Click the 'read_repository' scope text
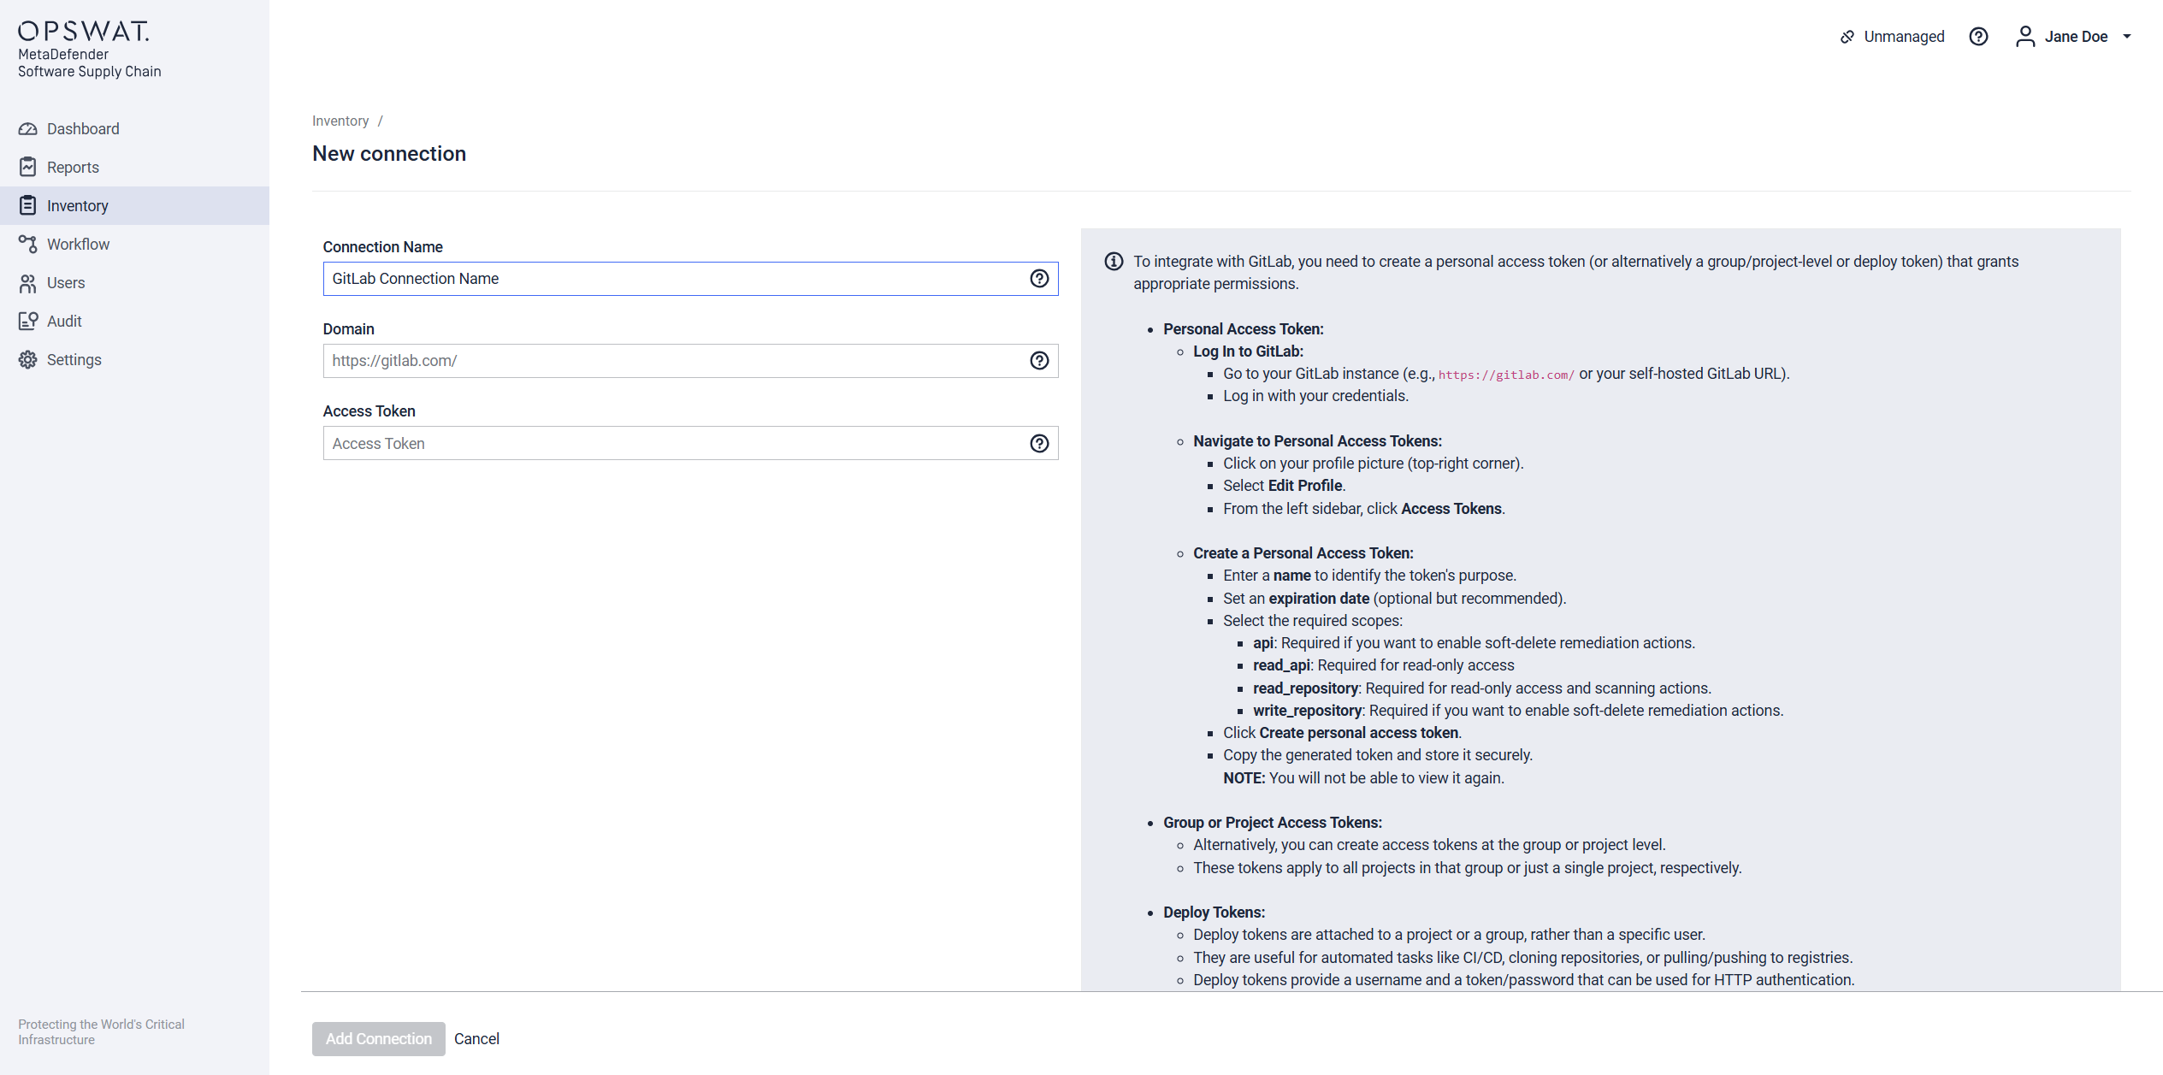The height and width of the screenshot is (1075, 2163). pos(1305,688)
